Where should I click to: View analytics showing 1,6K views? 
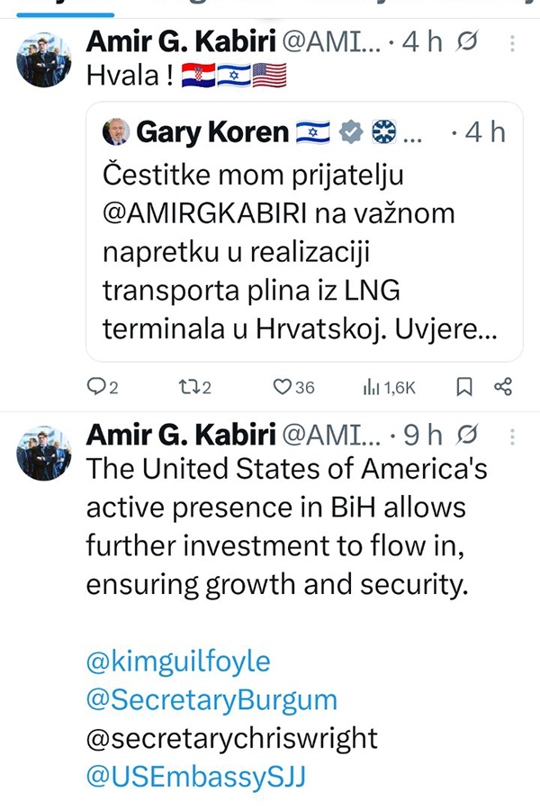(370, 387)
